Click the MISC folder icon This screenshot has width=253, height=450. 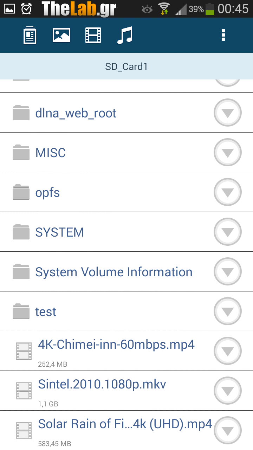(21, 153)
